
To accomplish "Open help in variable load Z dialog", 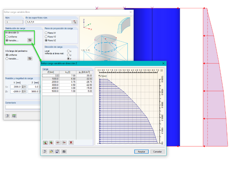I will pos(45,151).
